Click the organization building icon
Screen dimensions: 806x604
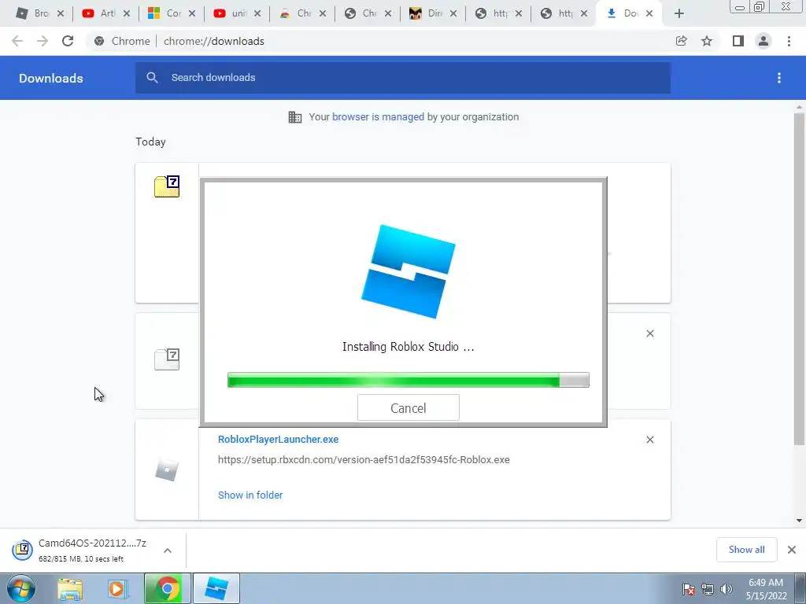(x=295, y=117)
